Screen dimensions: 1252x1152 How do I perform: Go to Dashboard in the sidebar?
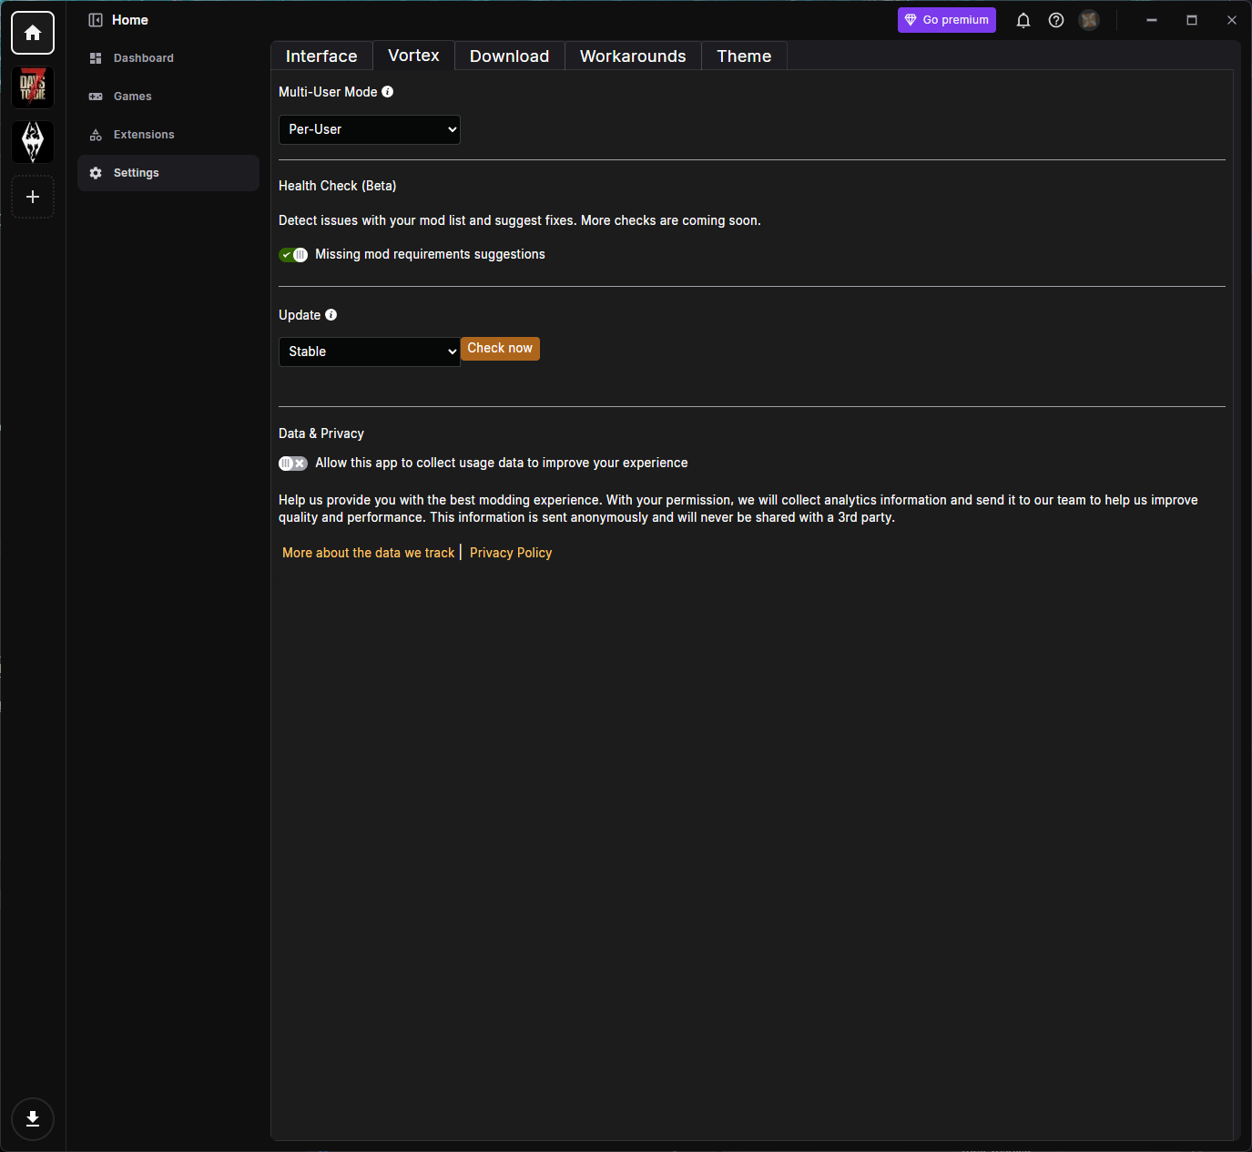tap(168, 58)
